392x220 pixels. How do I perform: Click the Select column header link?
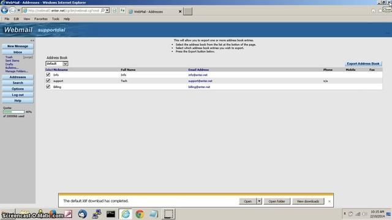click(49, 70)
